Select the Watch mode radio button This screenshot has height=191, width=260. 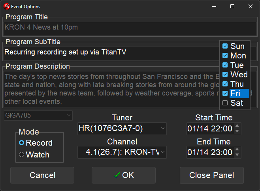[x=22, y=155]
